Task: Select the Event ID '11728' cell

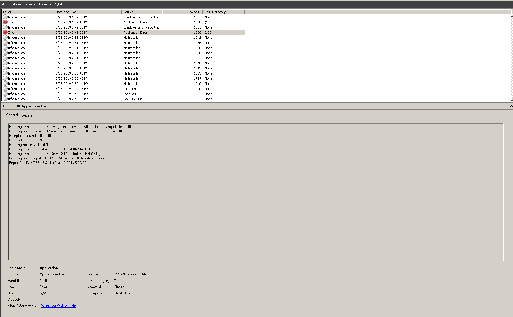Action: [196, 48]
